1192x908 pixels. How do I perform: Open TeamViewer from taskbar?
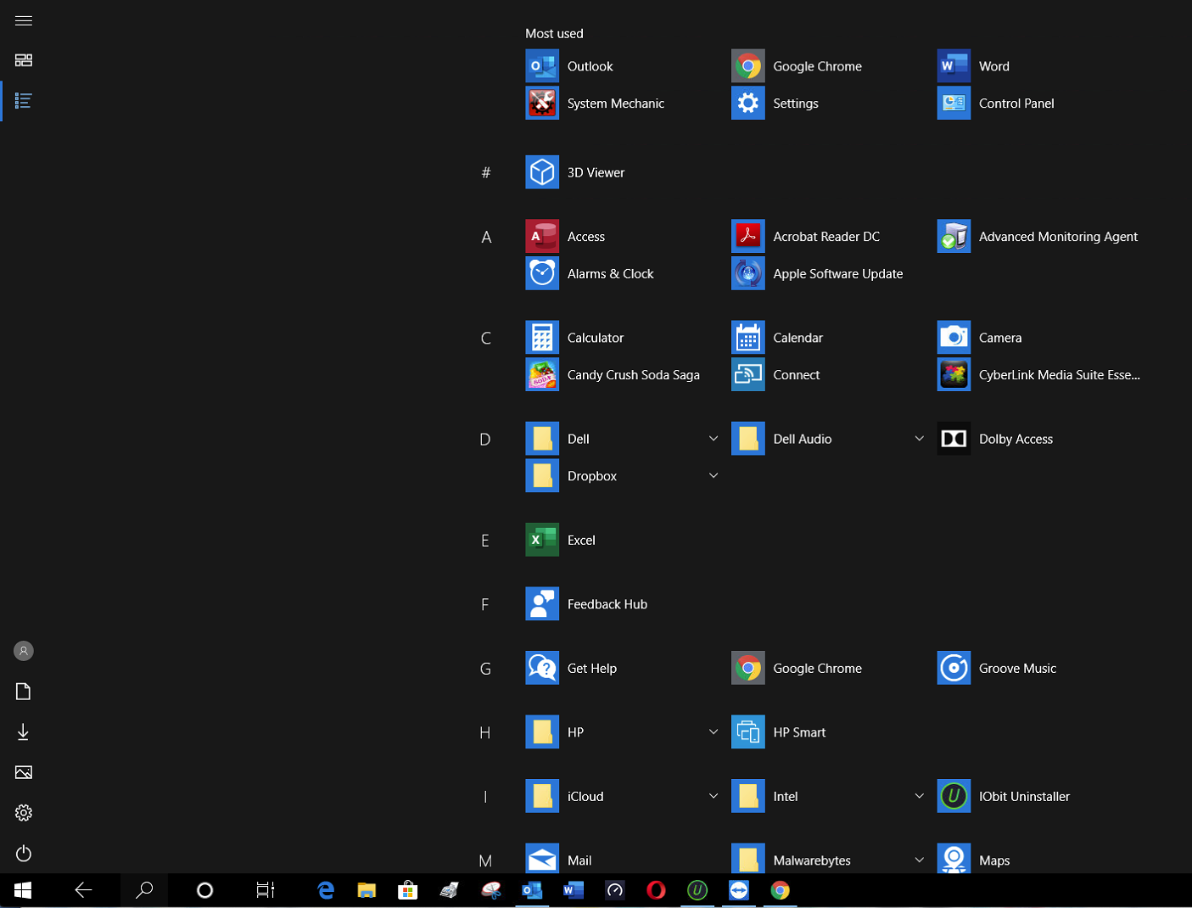coord(739,890)
